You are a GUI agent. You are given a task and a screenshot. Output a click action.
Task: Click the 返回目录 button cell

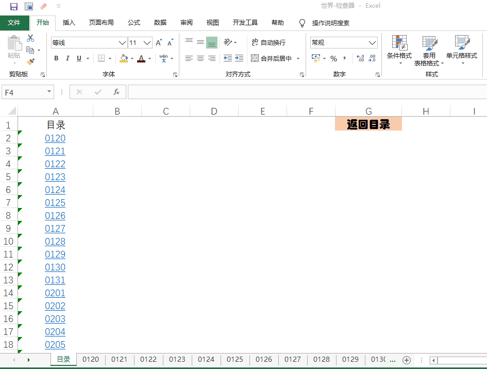coord(368,124)
